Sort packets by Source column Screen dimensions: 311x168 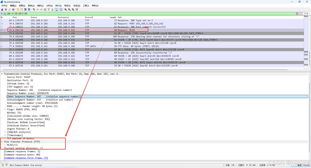tap(34, 17)
